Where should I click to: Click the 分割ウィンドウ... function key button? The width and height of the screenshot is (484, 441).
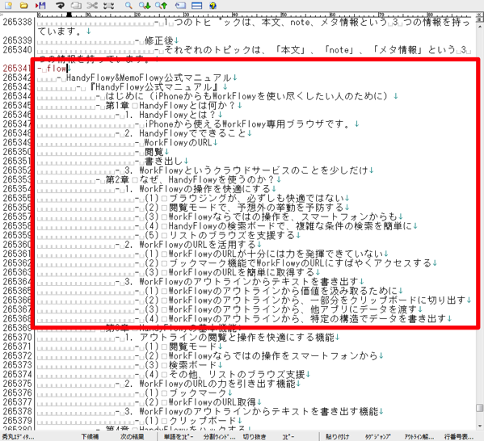[219, 437]
